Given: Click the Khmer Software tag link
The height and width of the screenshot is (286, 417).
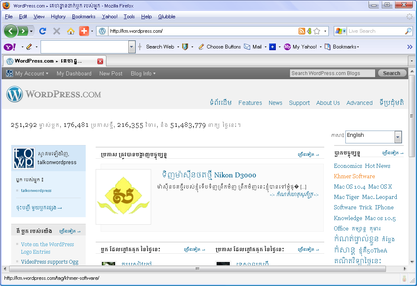Looking at the screenshot, I should pos(354,176).
